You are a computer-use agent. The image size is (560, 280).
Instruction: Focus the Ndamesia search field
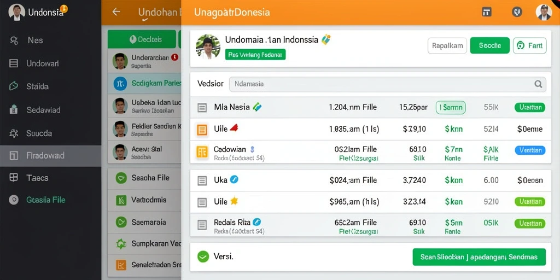point(388,84)
